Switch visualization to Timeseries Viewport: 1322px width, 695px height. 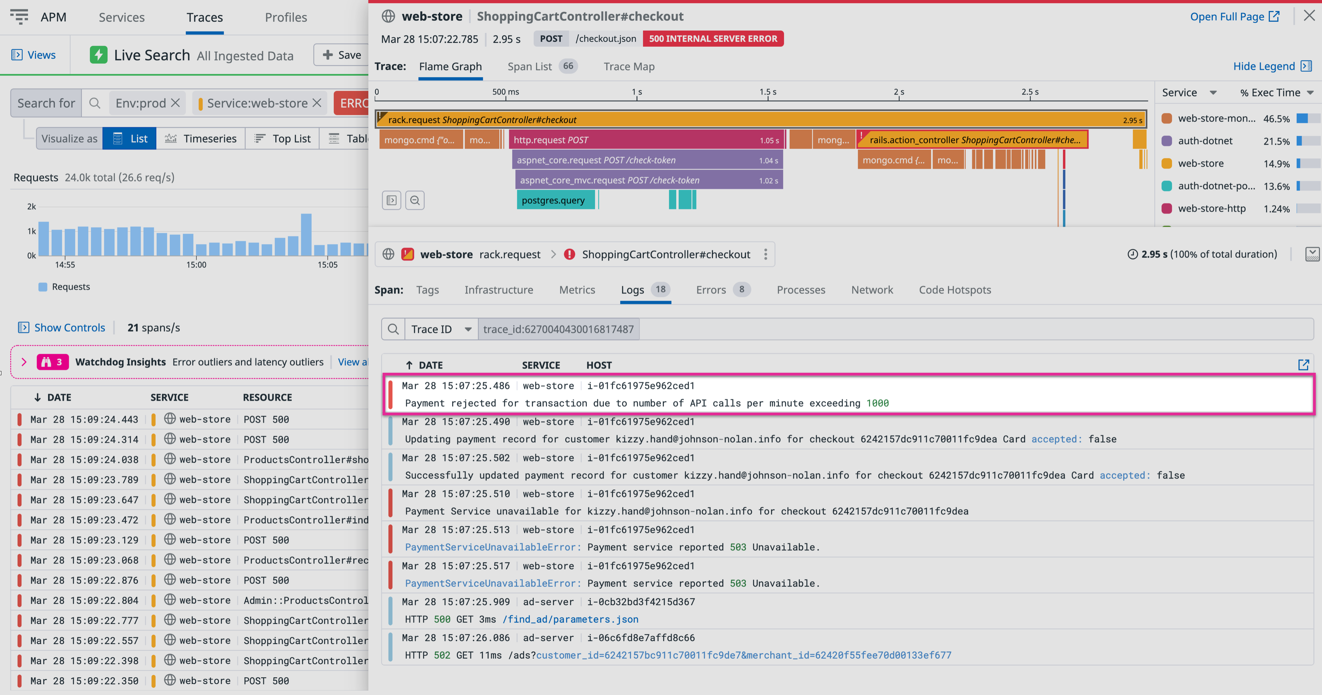(x=201, y=138)
